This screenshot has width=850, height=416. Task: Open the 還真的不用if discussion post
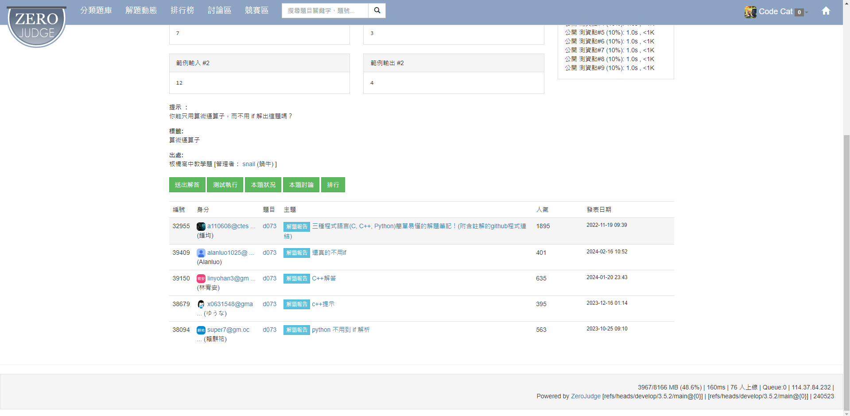pos(329,253)
